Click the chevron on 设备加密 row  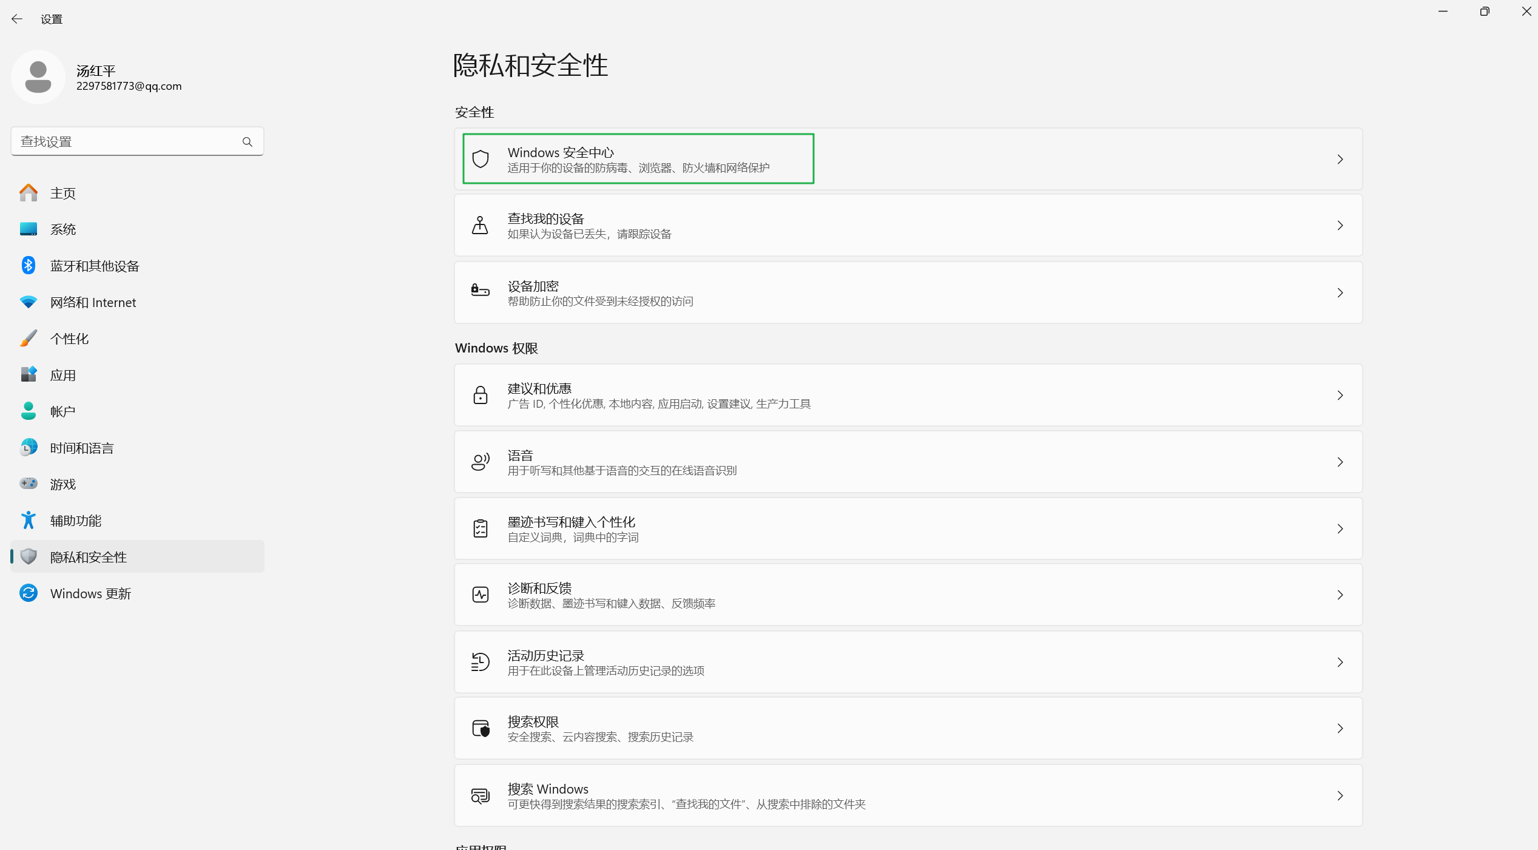1340,293
